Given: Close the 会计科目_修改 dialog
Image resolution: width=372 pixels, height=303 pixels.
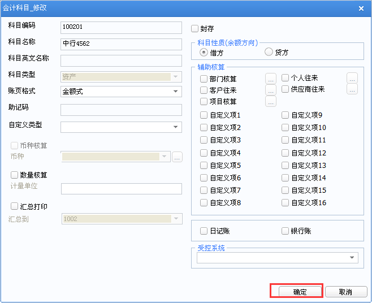Looking at the screenshot, I should click(361, 8).
